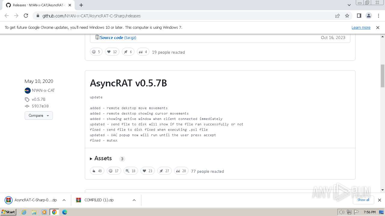Open the downloaded AsyncRAT-C-Sharp zip file

[x=32, y=200]
